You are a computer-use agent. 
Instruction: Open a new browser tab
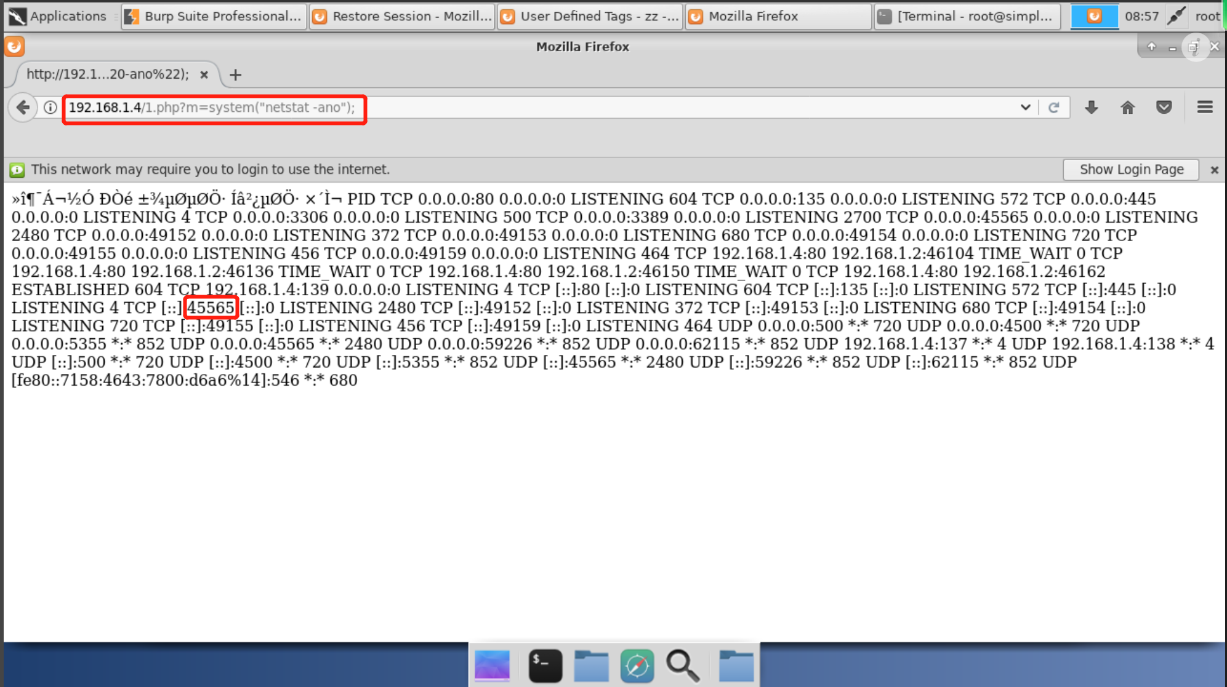(235, 75)
